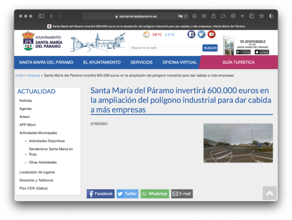Click the back-to-top arrow button
The height and width of the screenshot is (220, 292).
pyautogui.click(x=270, y=193)
